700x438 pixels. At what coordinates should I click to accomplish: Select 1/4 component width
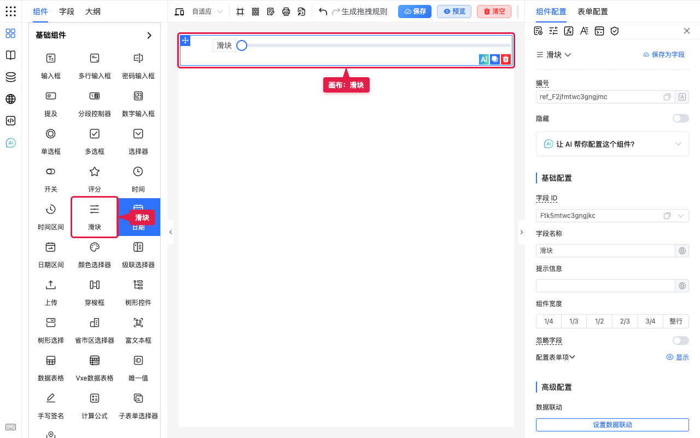coord(549,321)
